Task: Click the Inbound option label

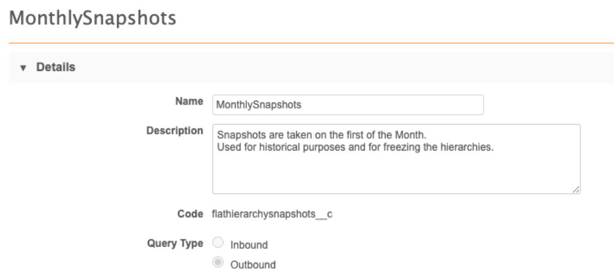Action: tap(249, 245)
